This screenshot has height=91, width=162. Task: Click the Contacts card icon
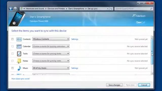tap(19, 39)
